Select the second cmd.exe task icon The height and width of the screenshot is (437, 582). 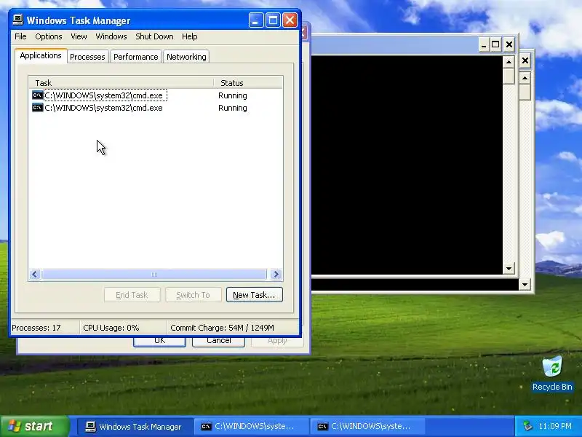(x=38, y=108)
